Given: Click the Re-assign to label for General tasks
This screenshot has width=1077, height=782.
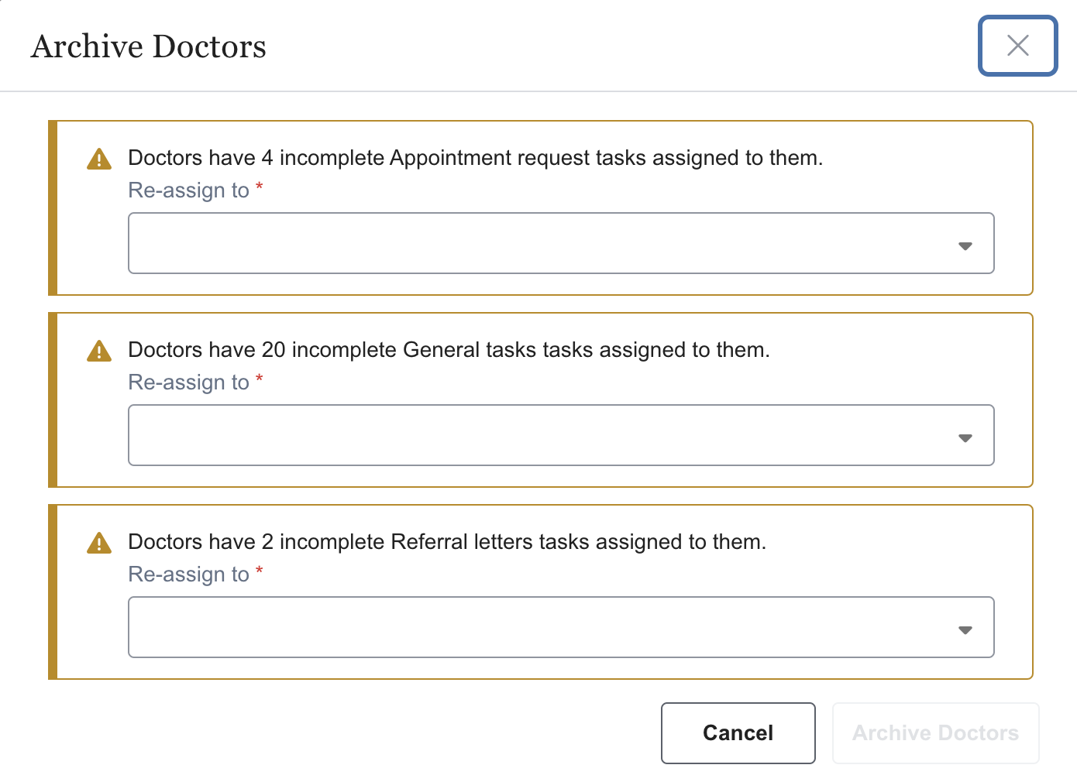Looking at the screenshot, I should [x=190, y=382].
